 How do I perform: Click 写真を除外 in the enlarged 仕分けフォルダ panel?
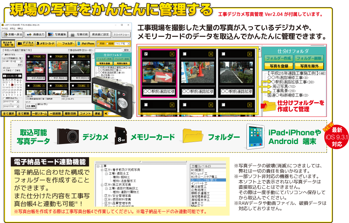coord(309,66)
